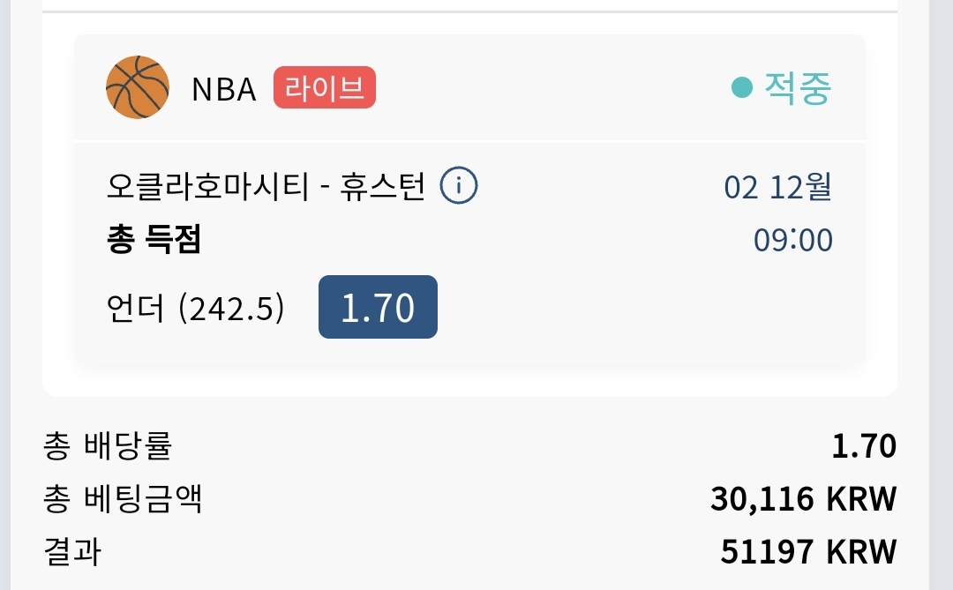Screen dimensions: 953x590
Task: Click the 51197 KRW result amount
Action: [808, 552]
